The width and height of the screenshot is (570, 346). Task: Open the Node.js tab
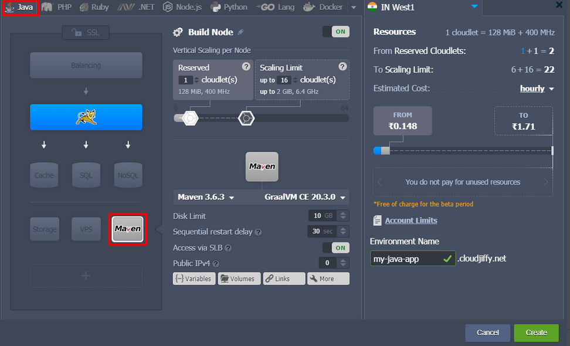tap(182, 7)
